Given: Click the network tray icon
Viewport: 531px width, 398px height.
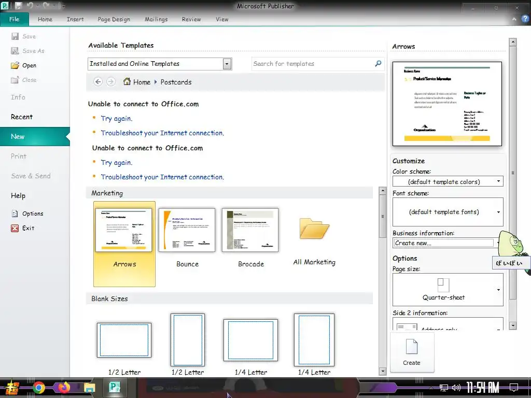Looking at the screenshot, I should 444,388.
